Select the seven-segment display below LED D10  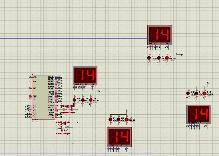click(x=199, y=114)
